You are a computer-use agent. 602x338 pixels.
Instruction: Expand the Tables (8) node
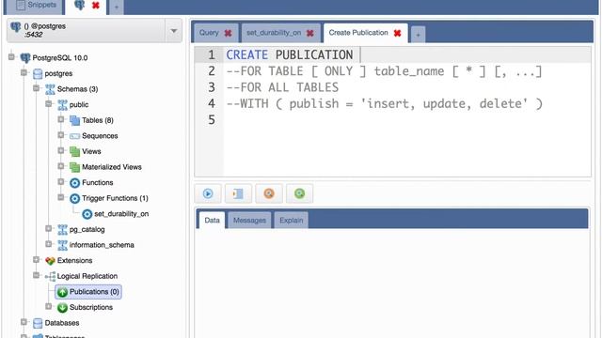point(60,119)
